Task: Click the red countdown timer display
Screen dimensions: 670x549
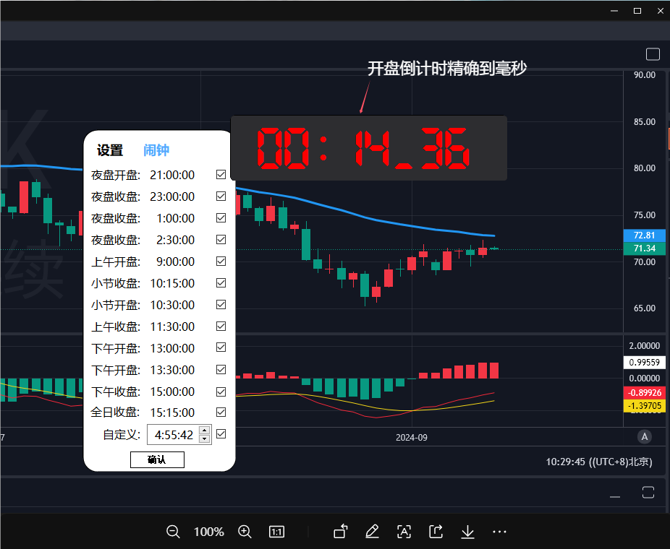Action: coord(369,148)
